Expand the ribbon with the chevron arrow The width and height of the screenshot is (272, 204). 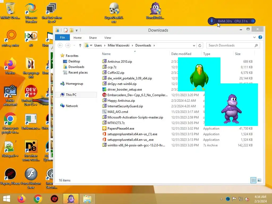tap(254, 37)
